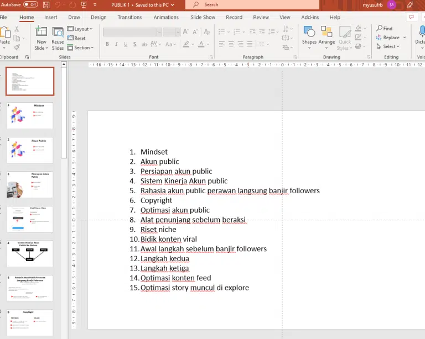Toggle Italic formatting
Image resolution: width=425 pixels, height=339 pixels.
pyautogui.click(x=116, y=44)
